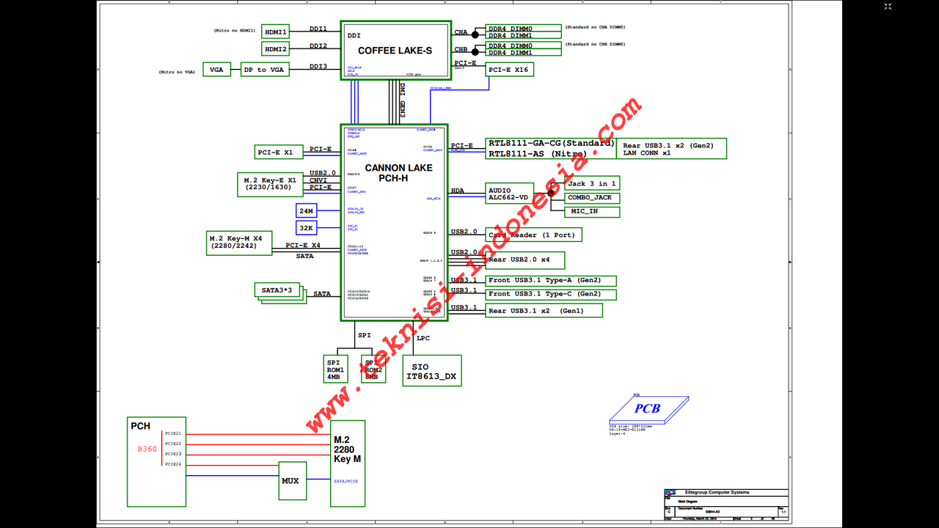Select the PCH B360 block
The height and width of the screenshot is (528, 939).
[156, 461]
